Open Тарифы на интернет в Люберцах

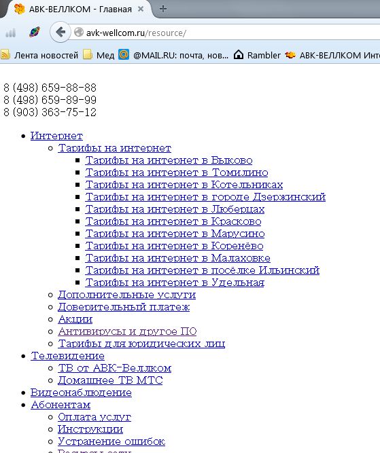click(175, 209)
